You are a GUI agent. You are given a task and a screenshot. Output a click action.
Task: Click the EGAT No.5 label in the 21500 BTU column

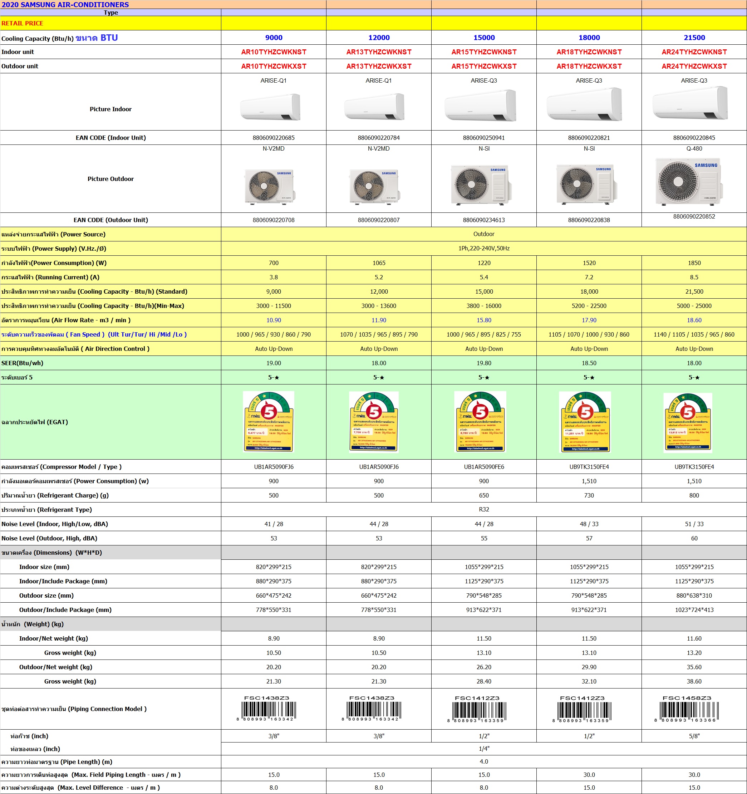pyautogui.click(x=688, y=422)
